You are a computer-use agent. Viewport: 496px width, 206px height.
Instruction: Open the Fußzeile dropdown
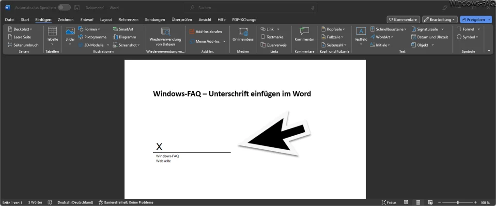pos(332,37)
